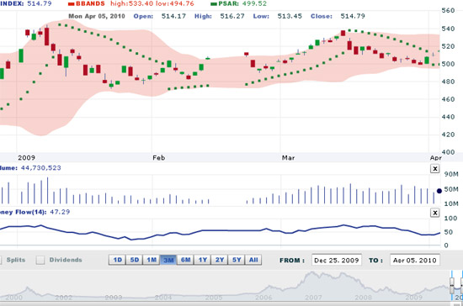Click the date Mon Apr 05, 2010
Image resolution: width=463 pixels, height=306 pixels.
tap(97, 16)
